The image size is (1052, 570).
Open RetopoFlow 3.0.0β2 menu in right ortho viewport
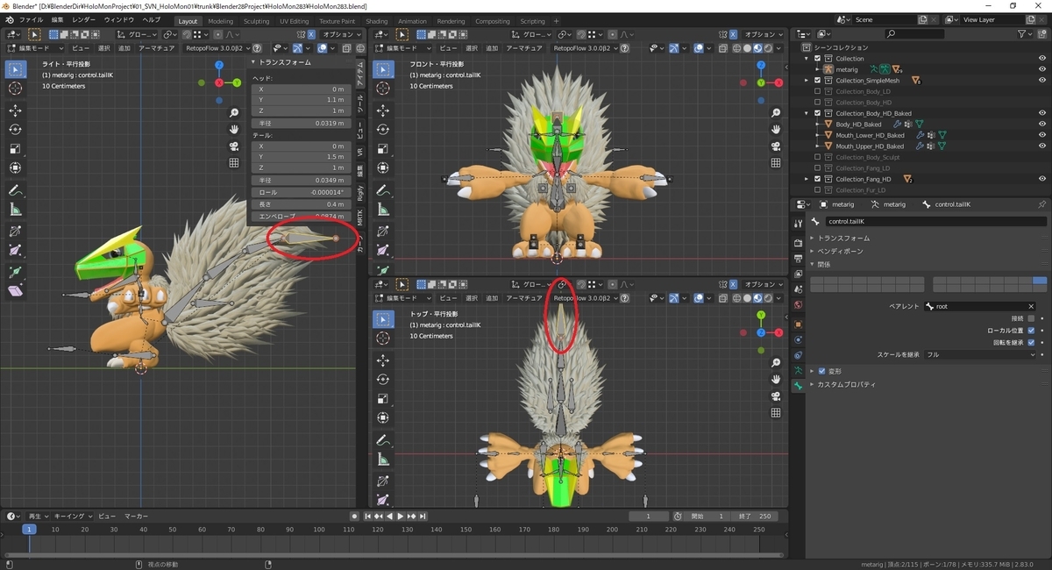217,49
